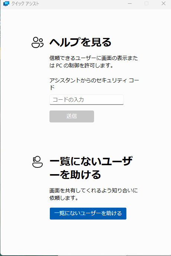Click the text line 依頼します。
The width and height of the screenshot is (171, 256).
coord(64,198)
